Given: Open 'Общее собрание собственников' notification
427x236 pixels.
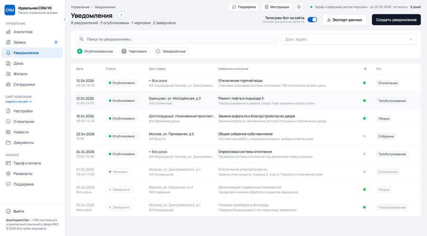Looking at the screenshot, I should [246, 136].
